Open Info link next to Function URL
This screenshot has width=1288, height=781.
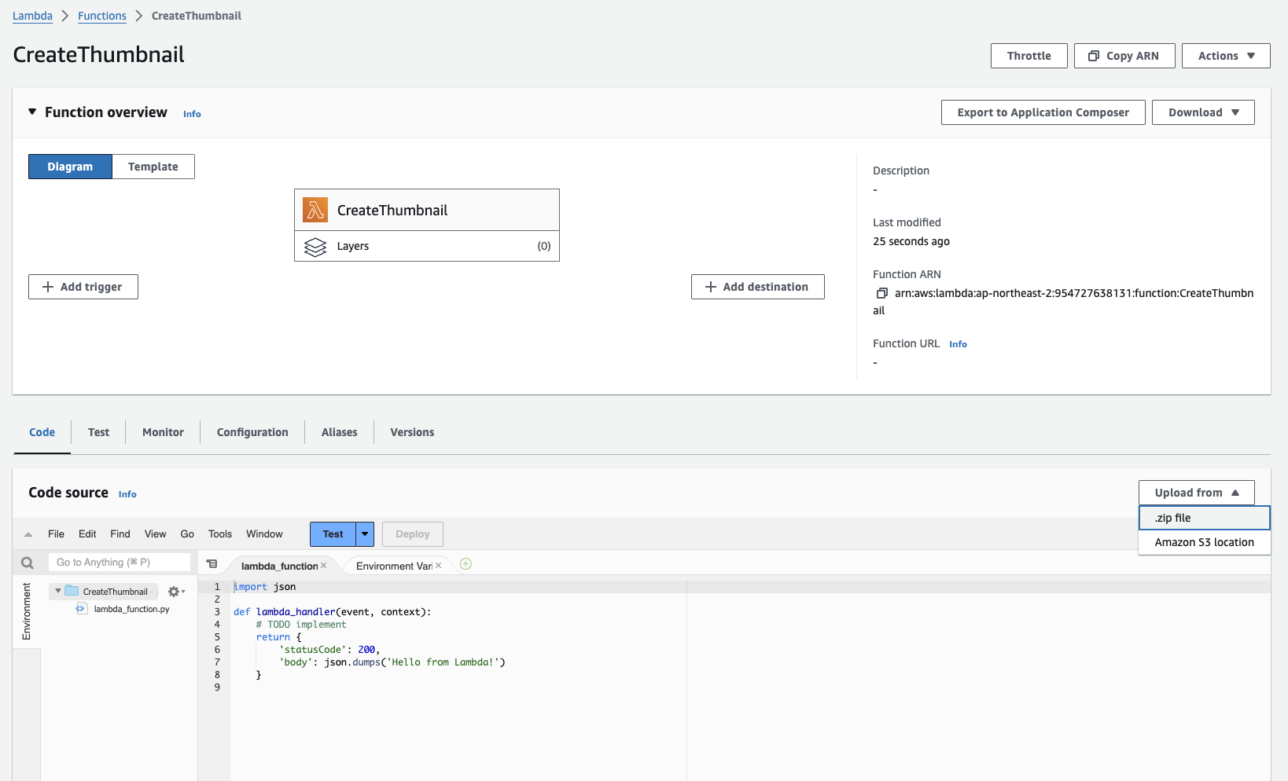click(x=958, y=344)
